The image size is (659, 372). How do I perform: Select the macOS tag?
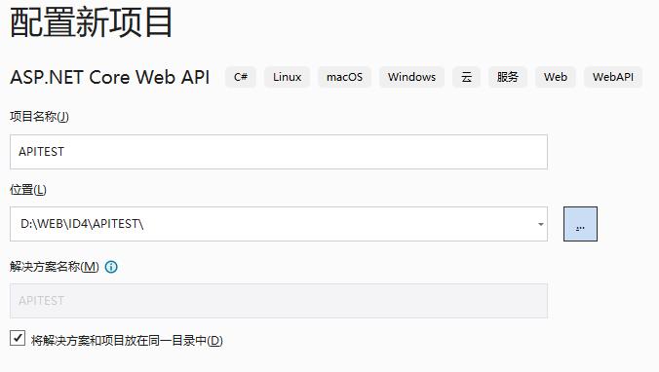[345, 77]
